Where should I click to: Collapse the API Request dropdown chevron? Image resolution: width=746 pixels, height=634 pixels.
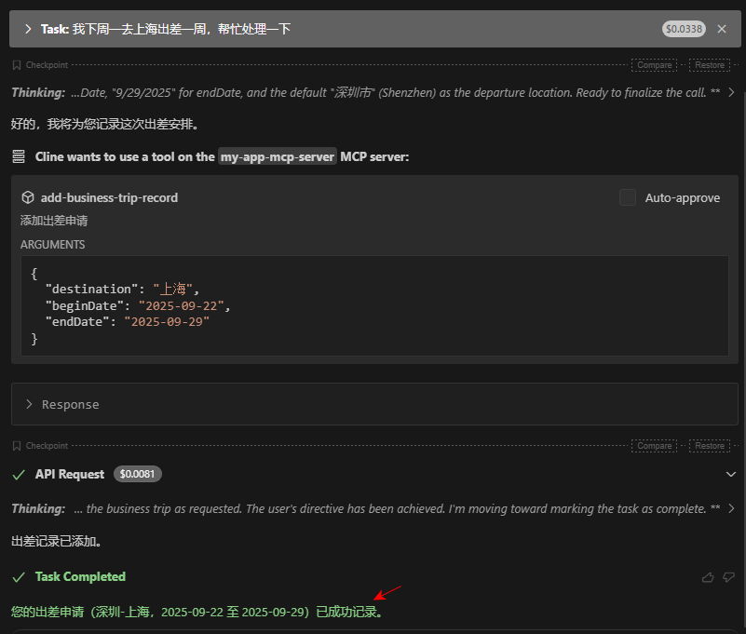[731, 474]
